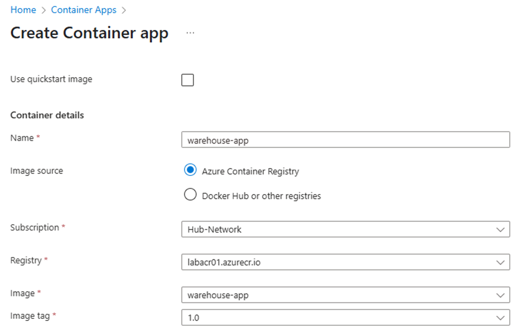Viewport: 519px width, 329px height.
Task: Click the chevron after Container Apps breadcrumb
Action: 124,10
